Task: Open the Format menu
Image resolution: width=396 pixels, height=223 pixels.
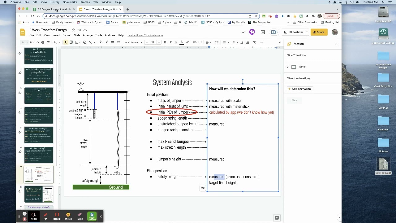Action: [67, 35]
